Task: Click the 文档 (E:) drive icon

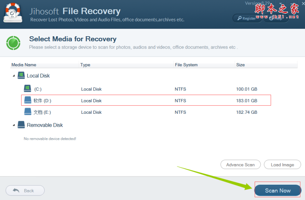Action: (x=27, y=111)
